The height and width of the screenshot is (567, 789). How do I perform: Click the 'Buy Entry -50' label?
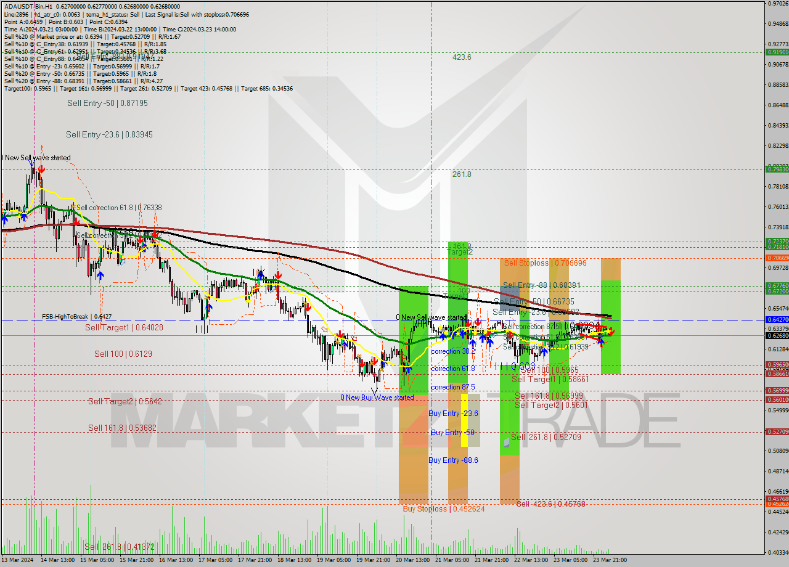tap(452, 433)
